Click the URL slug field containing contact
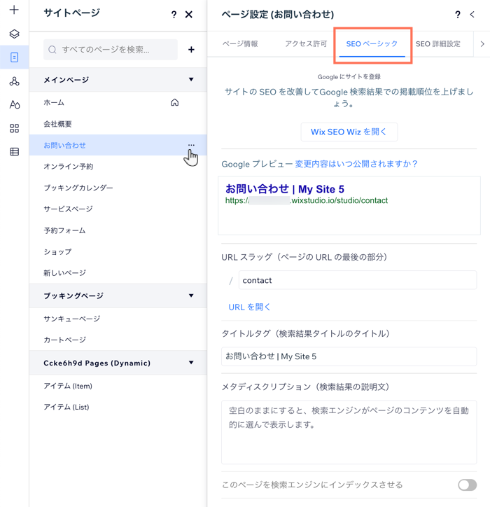Viewport: 490px width, 507px height. point(358,280)
